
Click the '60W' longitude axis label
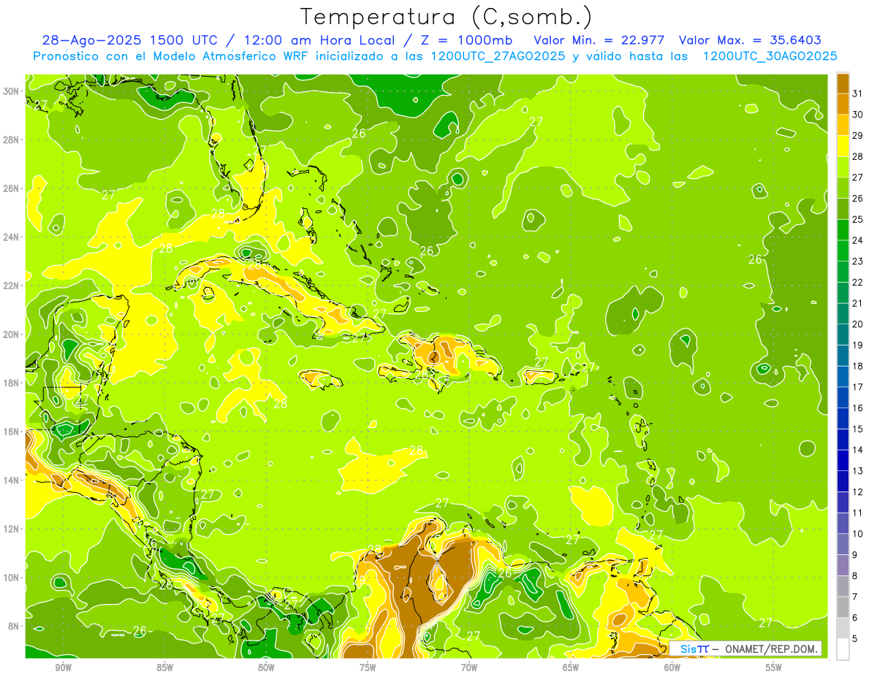point(672,668)
